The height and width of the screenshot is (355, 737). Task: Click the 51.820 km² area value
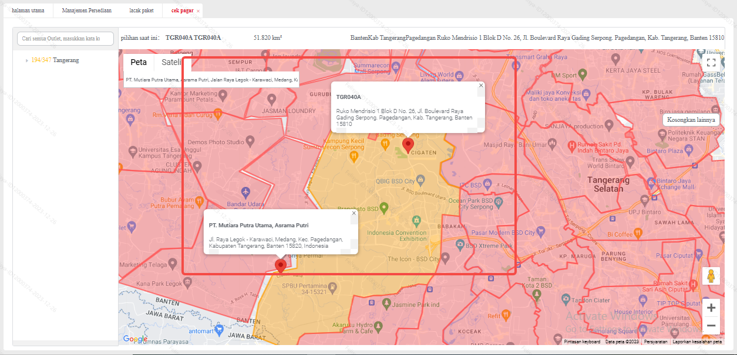pyautogui.click(x=268, y=37)
